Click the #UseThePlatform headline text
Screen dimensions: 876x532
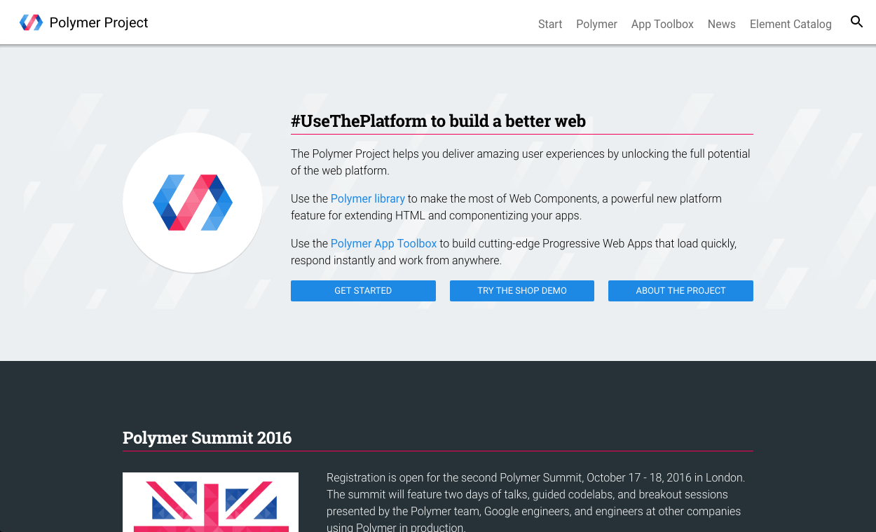coord(438,121)
